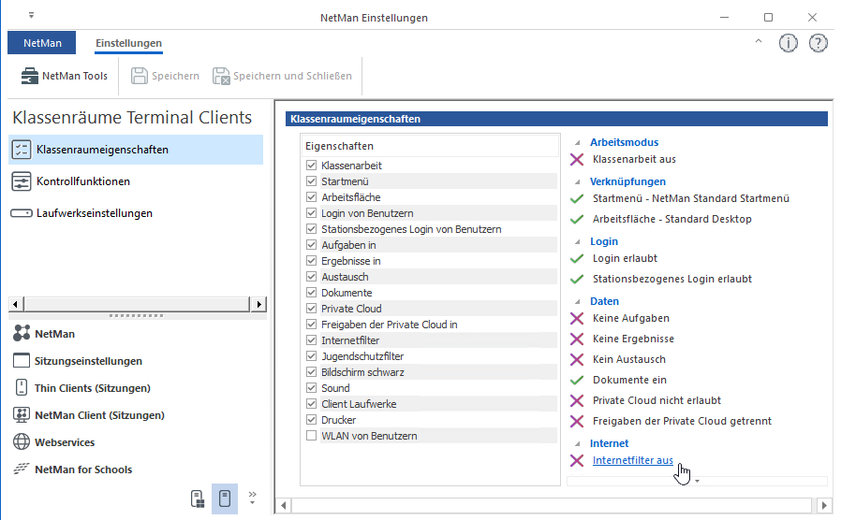The width and height of the screenshot is (841, 520).
Task: Enable WLAN von Benutzern checkbox
Action: coord(311,436)
